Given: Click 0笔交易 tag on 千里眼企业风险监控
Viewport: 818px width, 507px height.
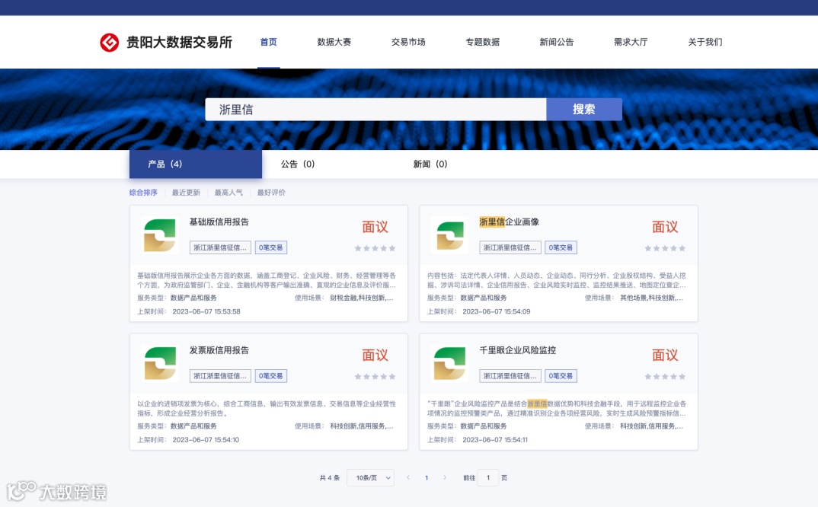Looking at the screenshot, I should coord(561,376).
